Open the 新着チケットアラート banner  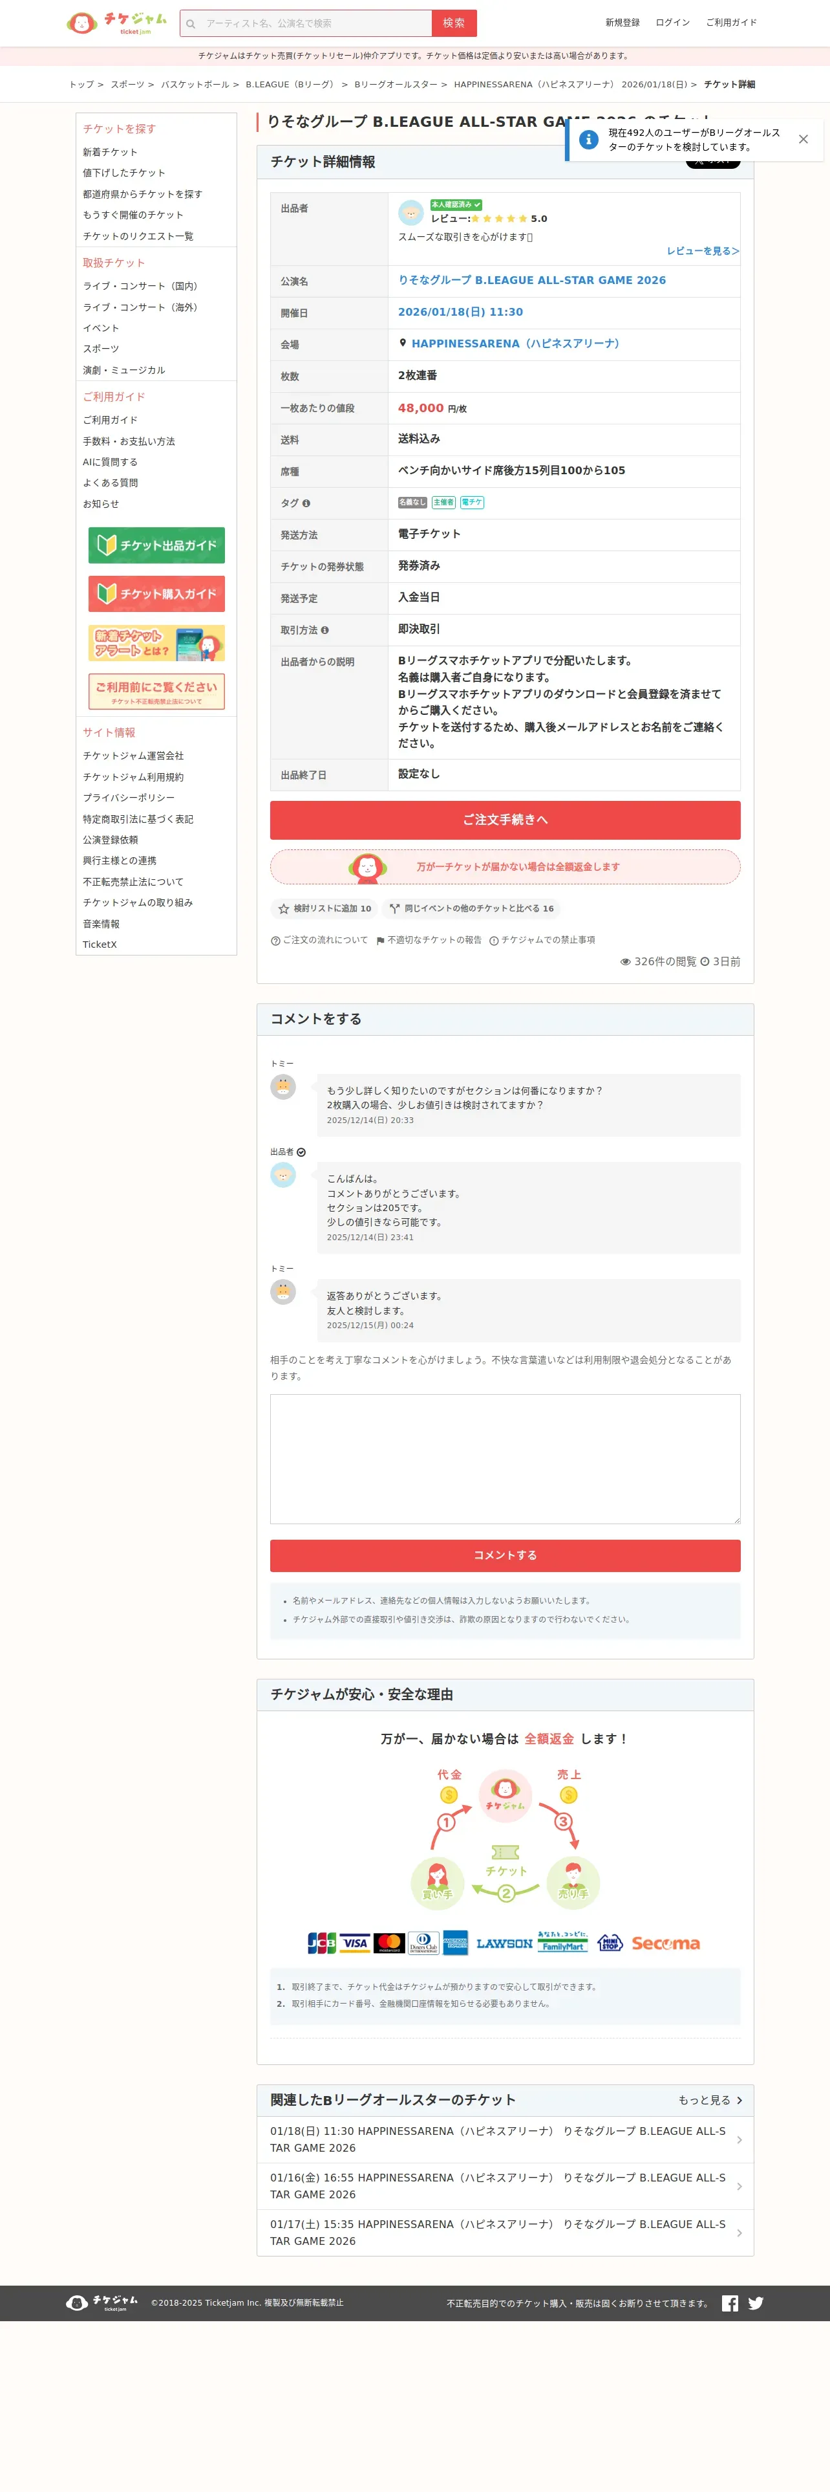tap(156, 642)
